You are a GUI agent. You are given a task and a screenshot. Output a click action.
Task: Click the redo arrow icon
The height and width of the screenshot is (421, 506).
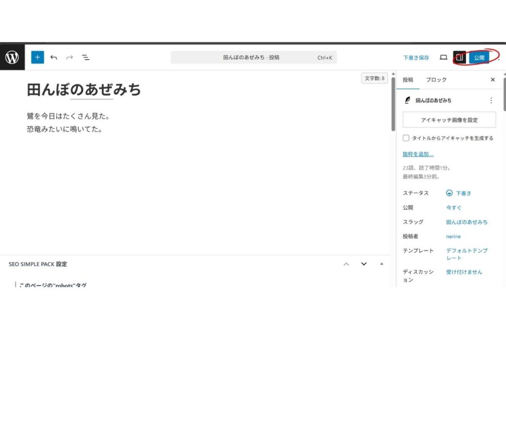point(69,57)
